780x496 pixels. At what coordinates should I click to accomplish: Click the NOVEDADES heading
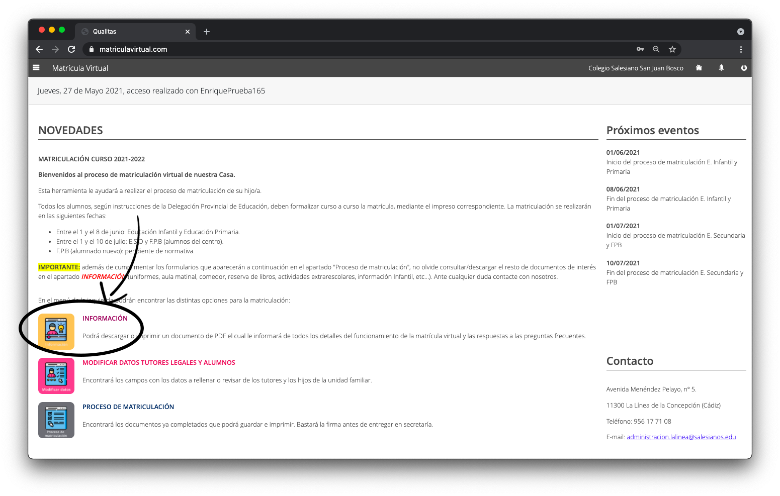pos(70,131)
